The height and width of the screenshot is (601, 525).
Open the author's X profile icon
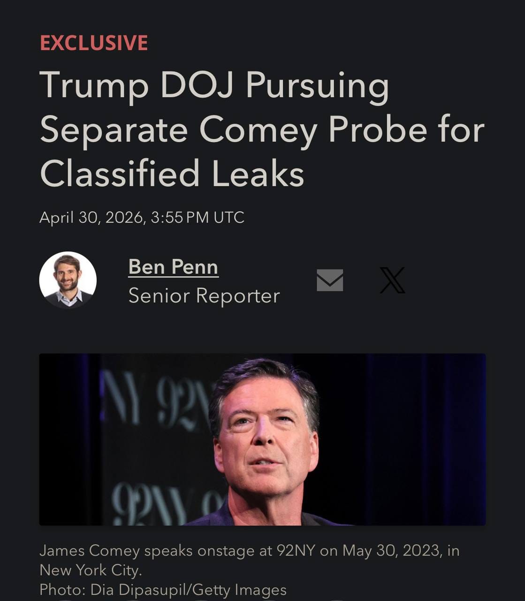tap(392, 280)
